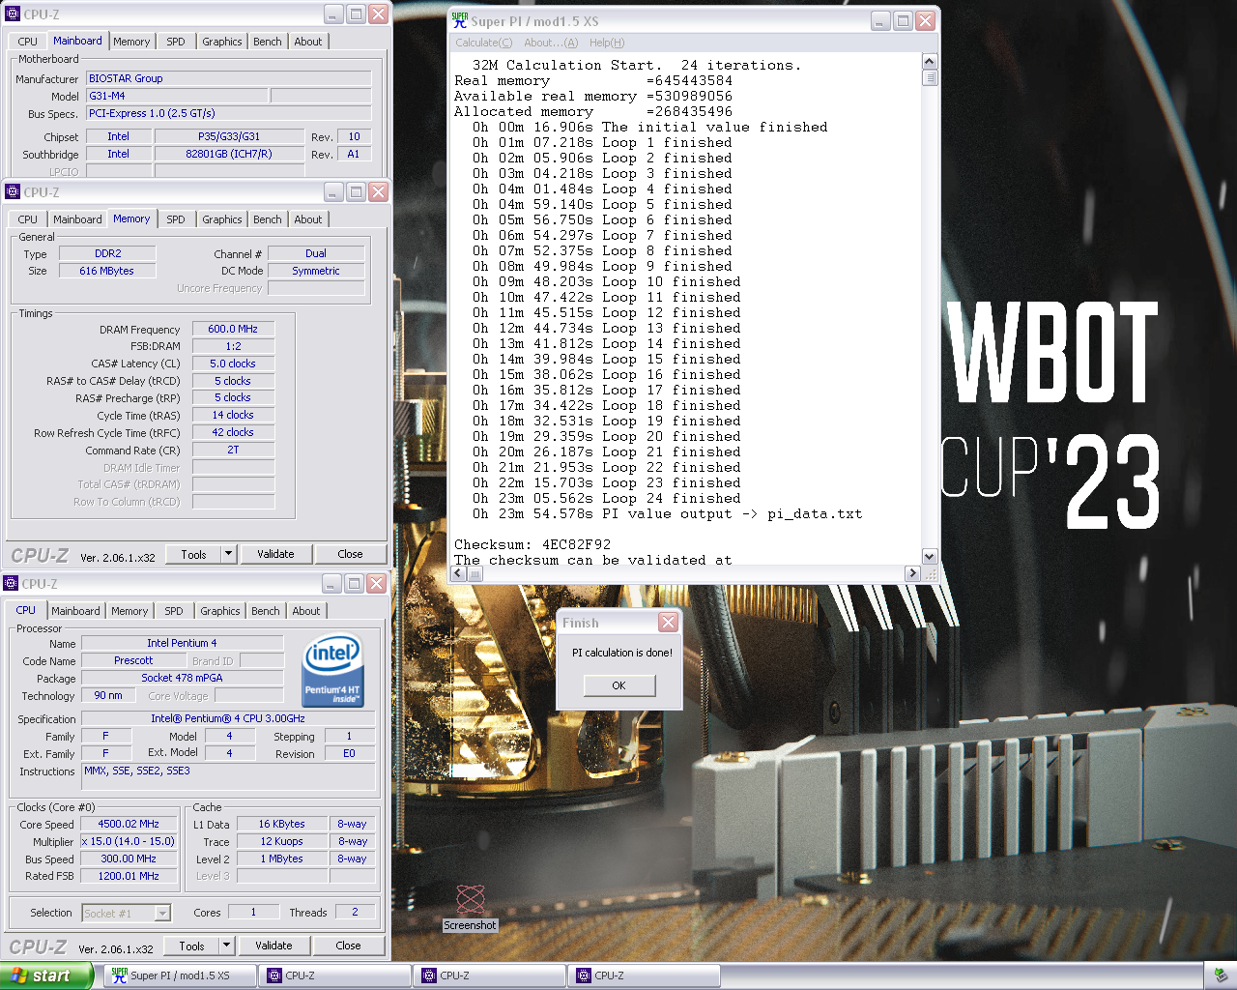
Task: Click Core Speed value 4500.02 MHz
Action: pyautogui.click(x=129, y=824)
